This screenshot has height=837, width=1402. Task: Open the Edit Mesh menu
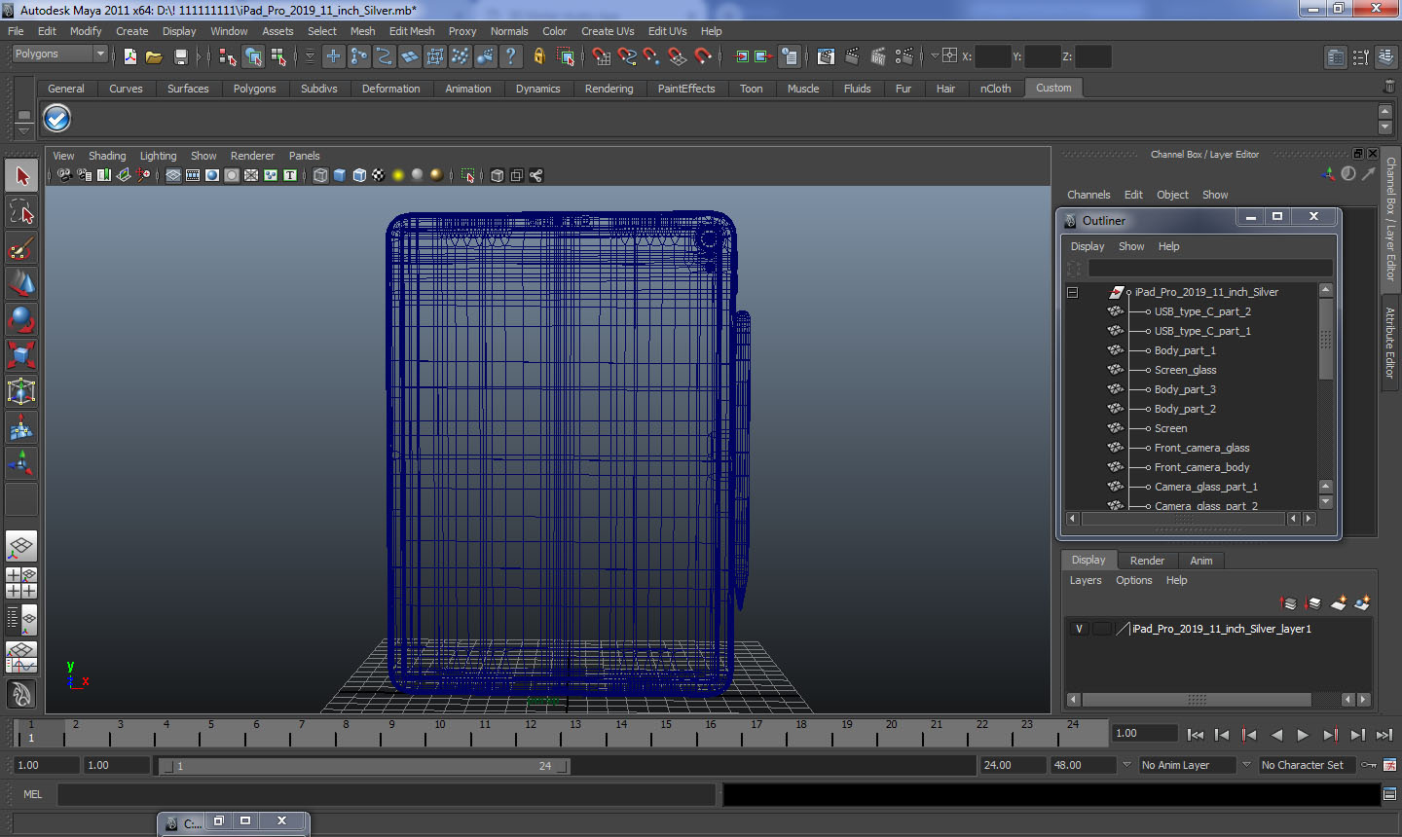tap(412, 31)
